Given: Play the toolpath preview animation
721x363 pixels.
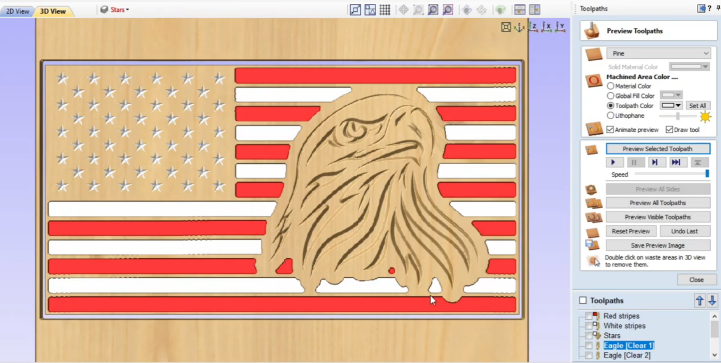Looking at the screenshot, I should click(614, 162).
